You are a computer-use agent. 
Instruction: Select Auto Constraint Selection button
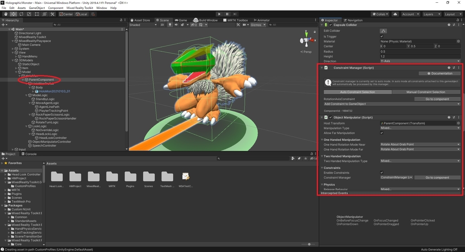click(x=358, y=92)
